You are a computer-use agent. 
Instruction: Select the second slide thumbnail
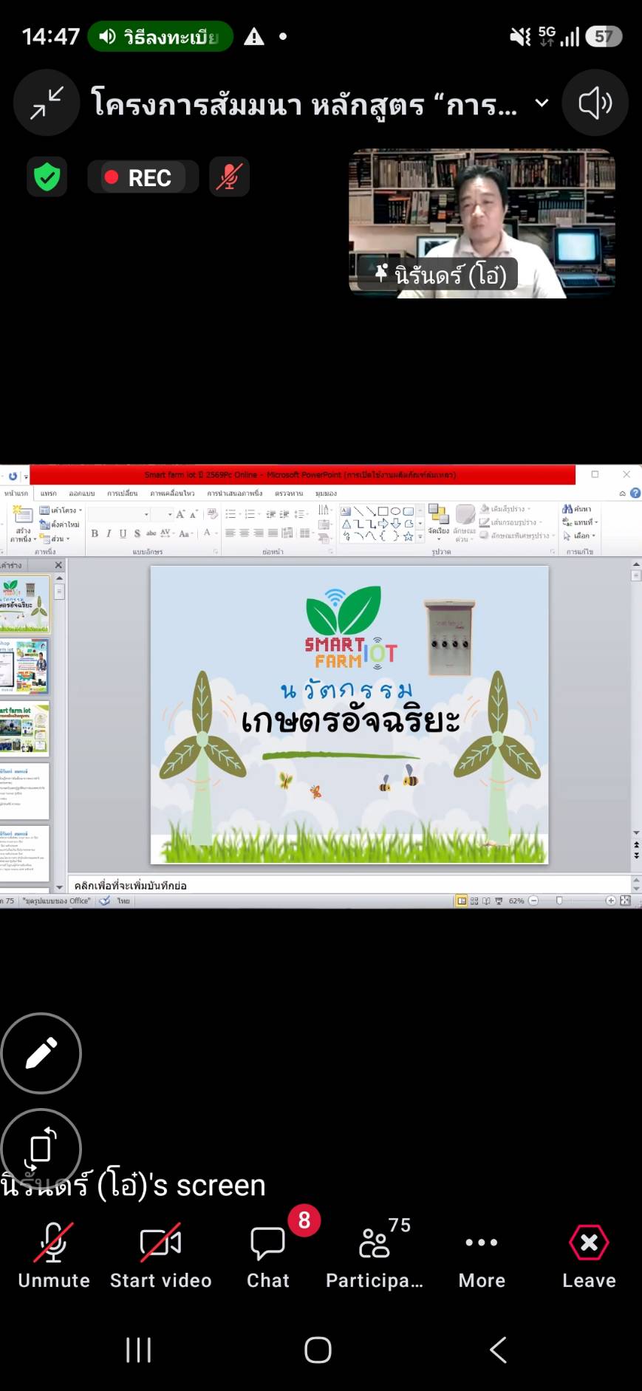pos(24,666)
